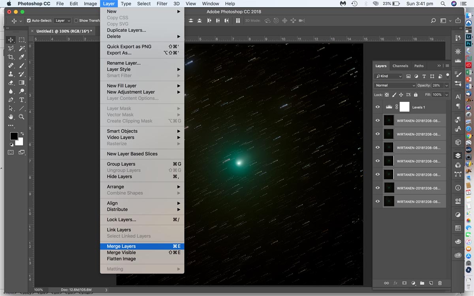
Task: Click the foreground color swatch
Action: tap(14, 136)
